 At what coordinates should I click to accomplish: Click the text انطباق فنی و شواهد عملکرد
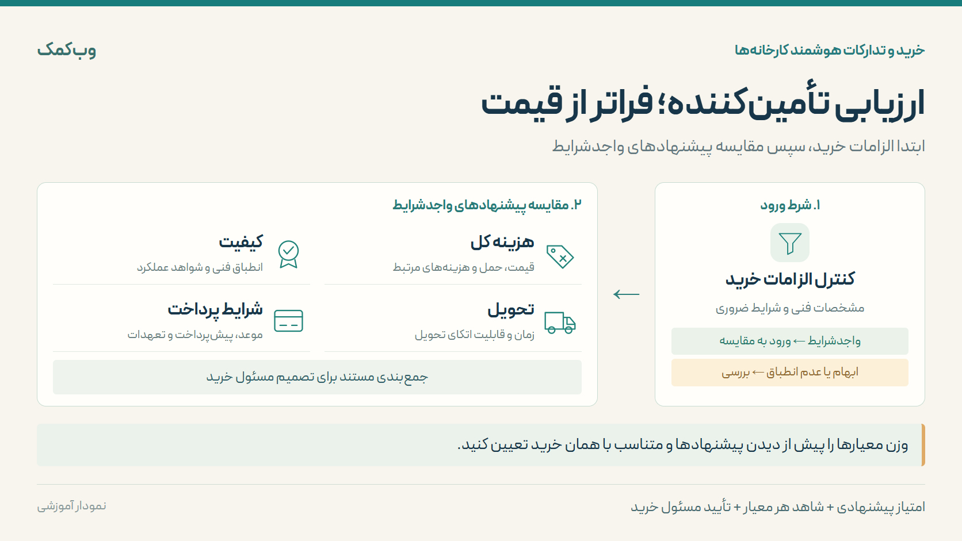pos(200,267)
